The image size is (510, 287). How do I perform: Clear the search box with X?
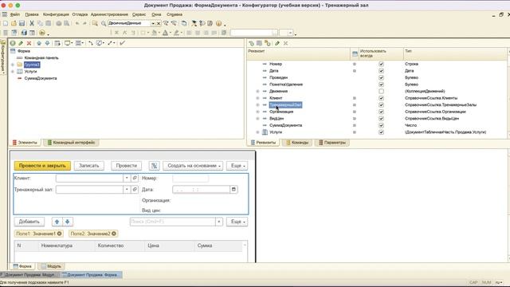[x=159, y=23]
